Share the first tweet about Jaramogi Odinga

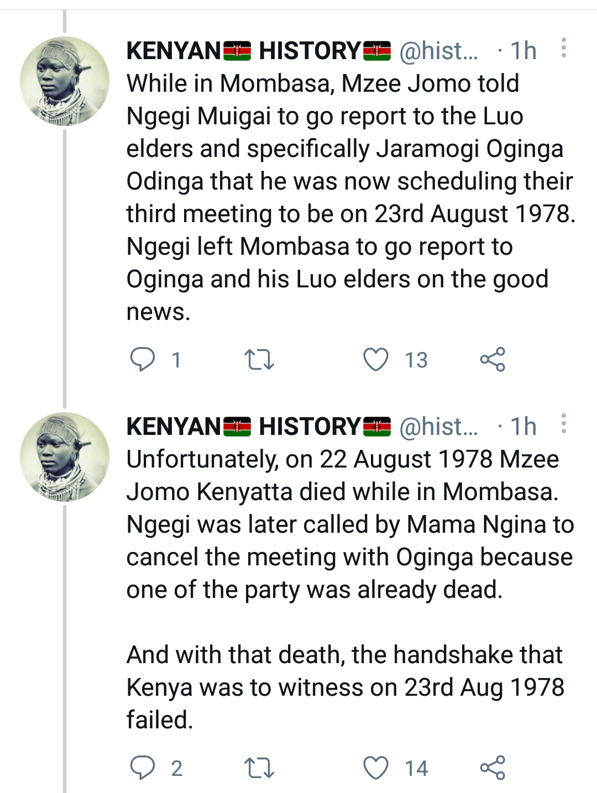coord(493,359)
